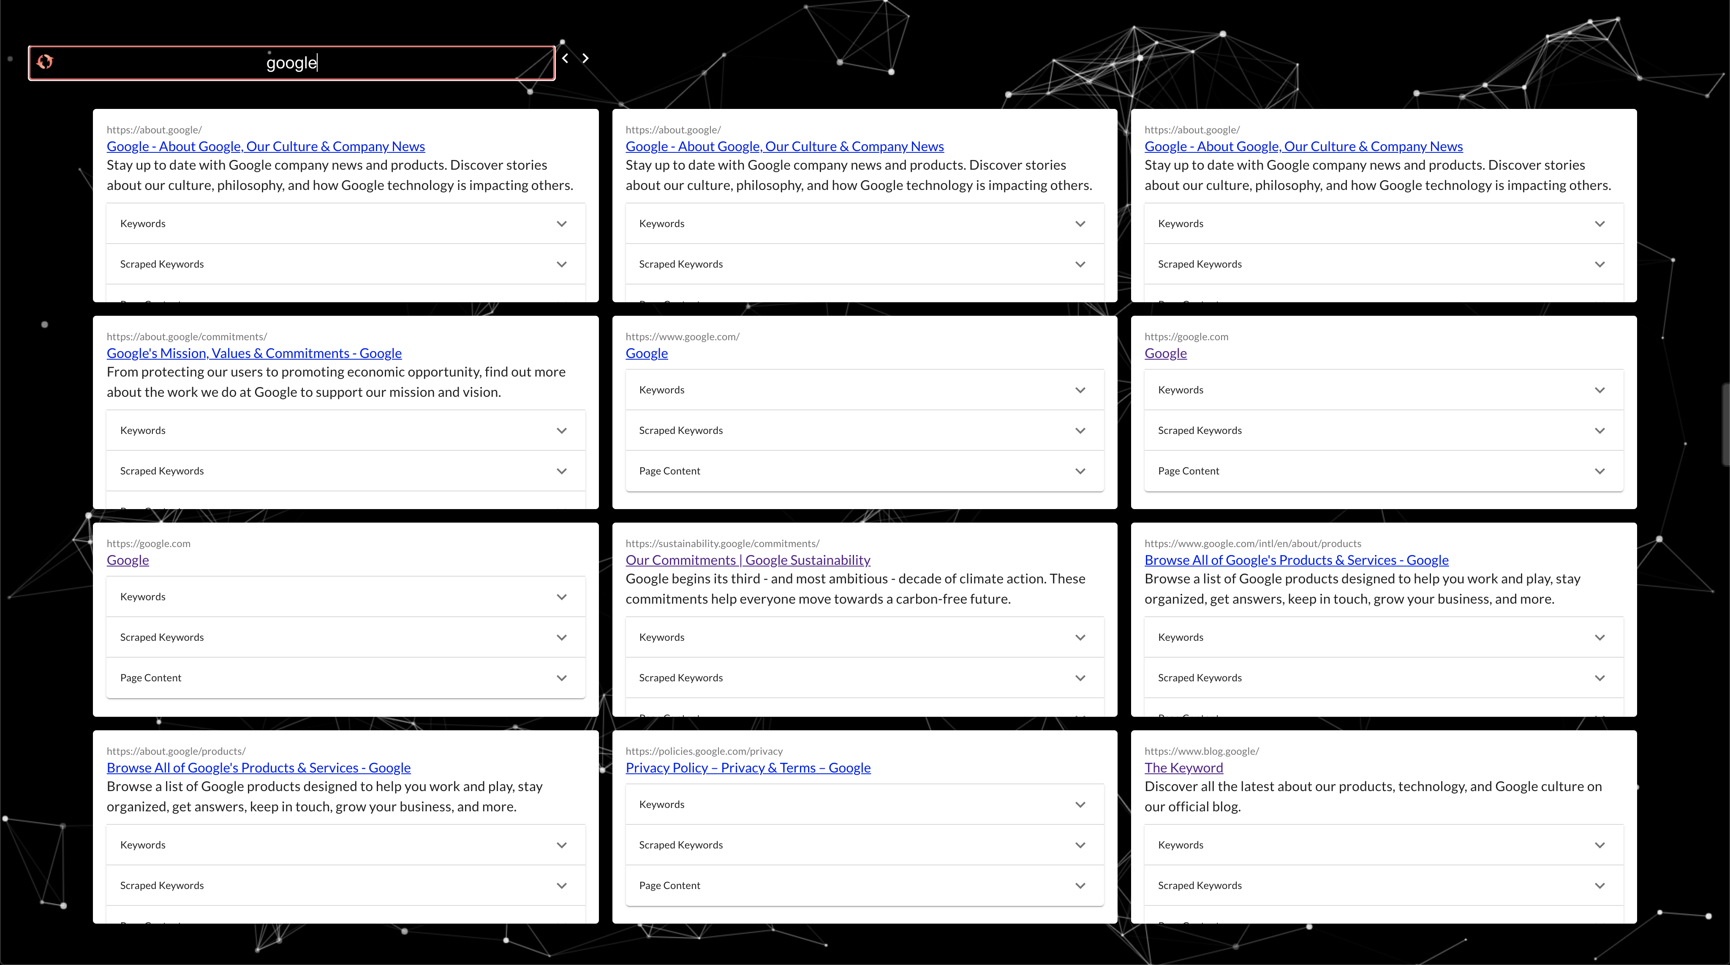
Task: Expand Page Content in the https://www.google.com/ card
Action: [864, 471]
